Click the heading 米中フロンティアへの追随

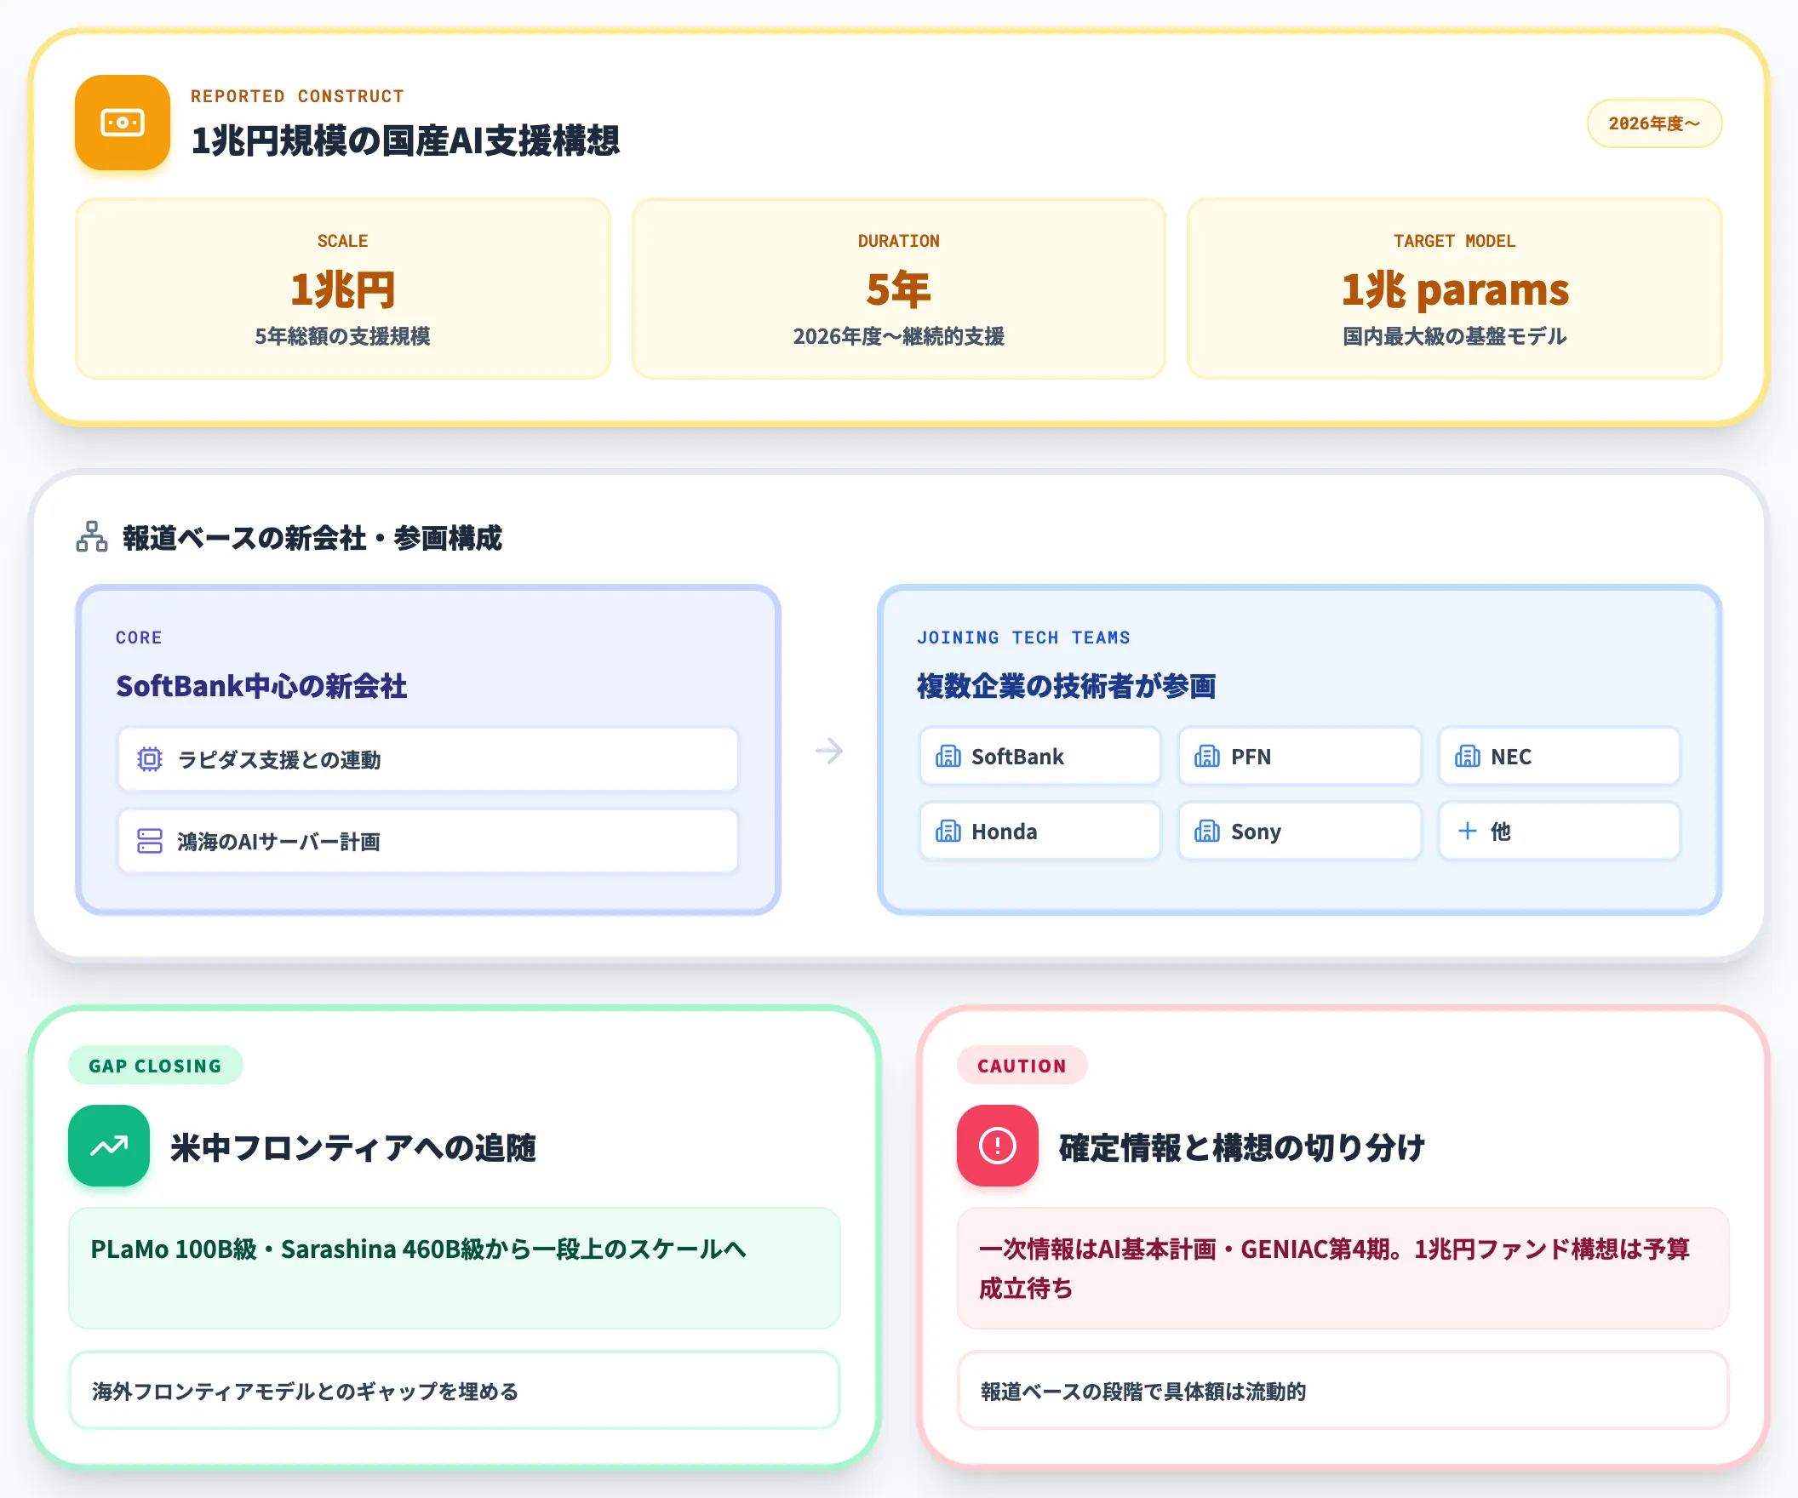coord(352,1148)
